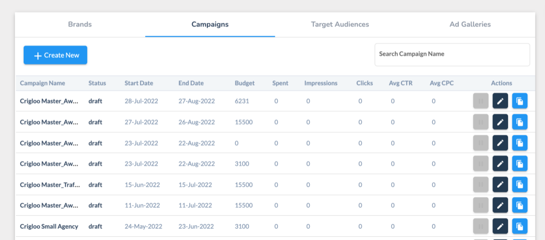Click the 15-Jun-2022 start date
Viewport: 545px width, 240px height.
coord(142,185)
